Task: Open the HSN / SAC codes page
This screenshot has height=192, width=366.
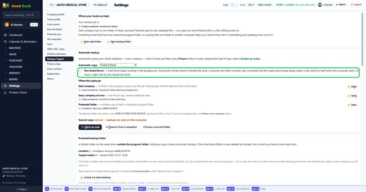Action: pos(59,49)
